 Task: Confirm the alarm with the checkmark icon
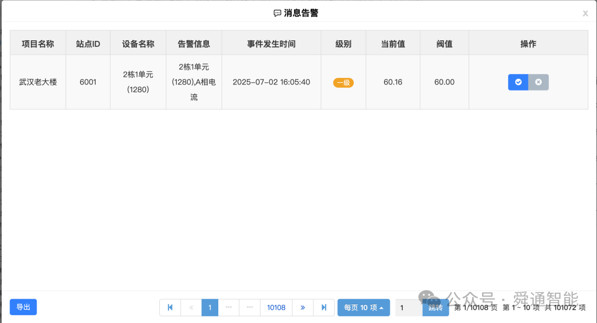click(518, 82)
